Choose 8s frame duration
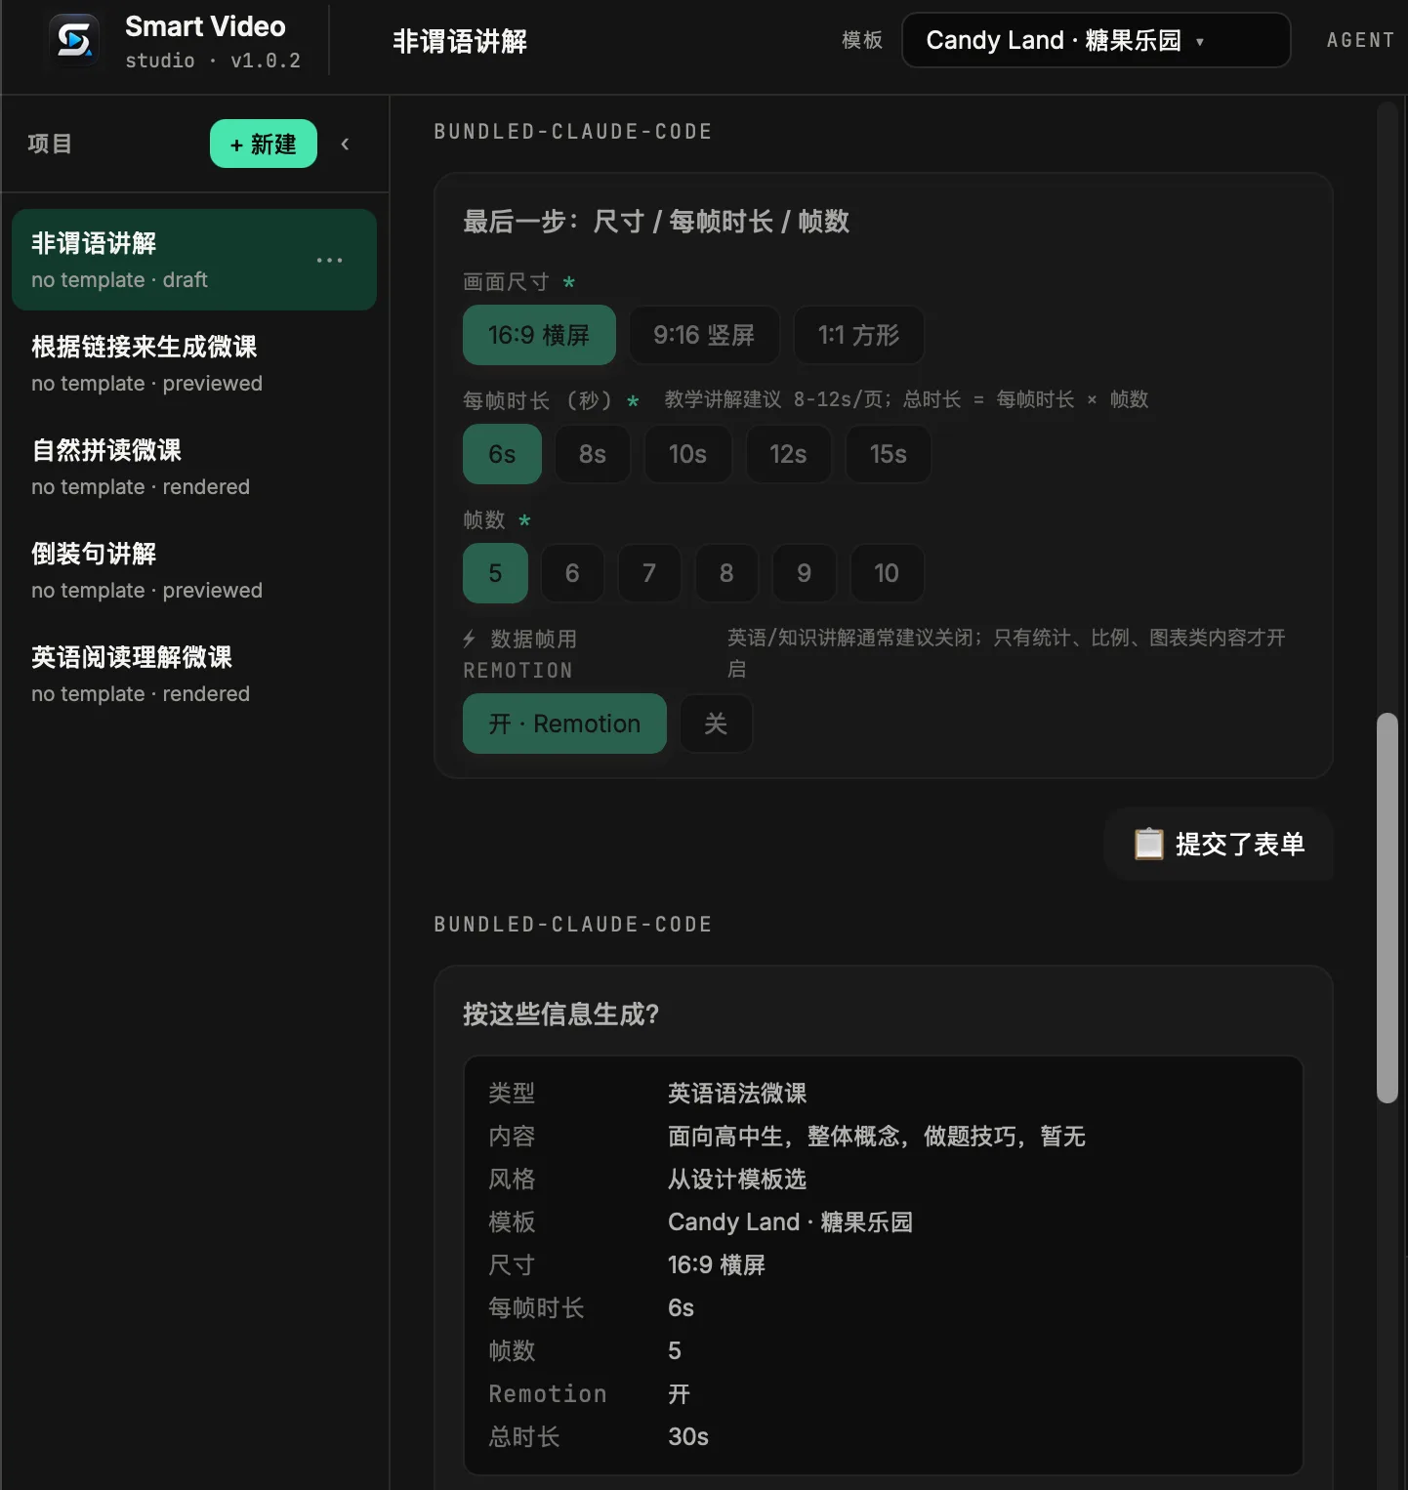This screenshot has width=1408, height=1490. [x=593, y=454]
